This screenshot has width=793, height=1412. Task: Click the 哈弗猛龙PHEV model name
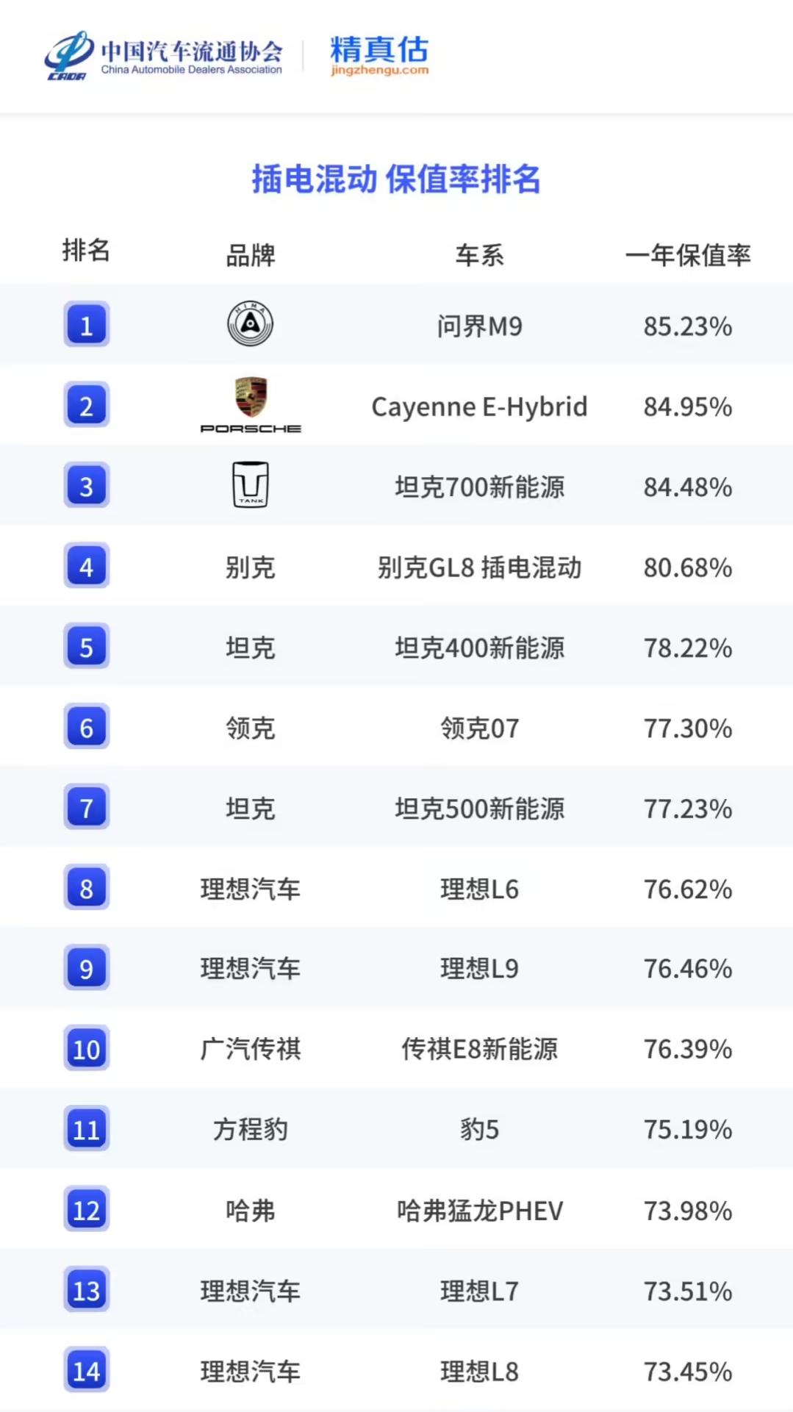click(x=479, y=1211)
